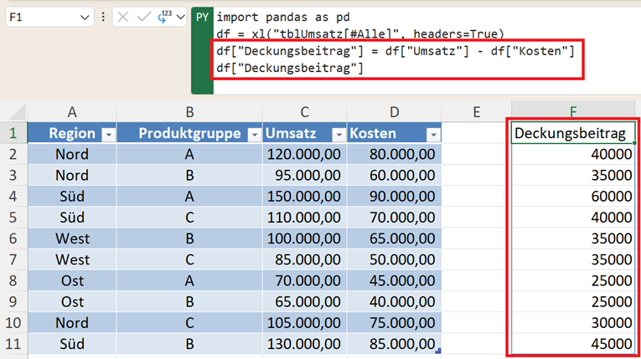Screen dimensions: 641x359
Task: Open the Name Box dropdown arrow
Action: coord(85,17)
